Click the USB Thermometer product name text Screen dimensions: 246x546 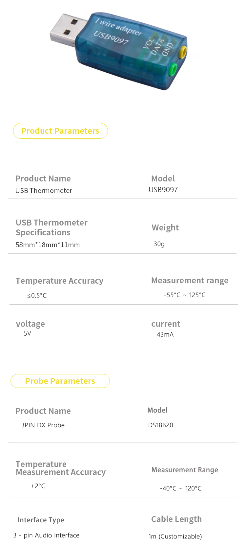[44, 191]
